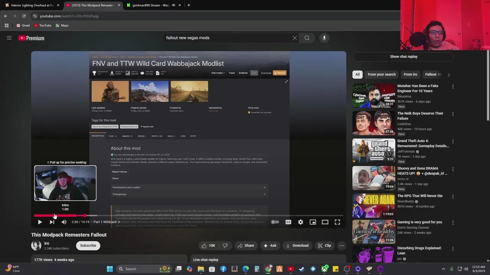This screenshot has height=275, width=490.
Task: Open Xbox app from taskbar
Action: coord(324,269)
